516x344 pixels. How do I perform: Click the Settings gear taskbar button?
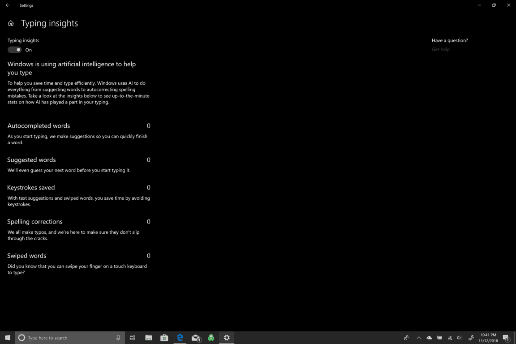[227, 338]
